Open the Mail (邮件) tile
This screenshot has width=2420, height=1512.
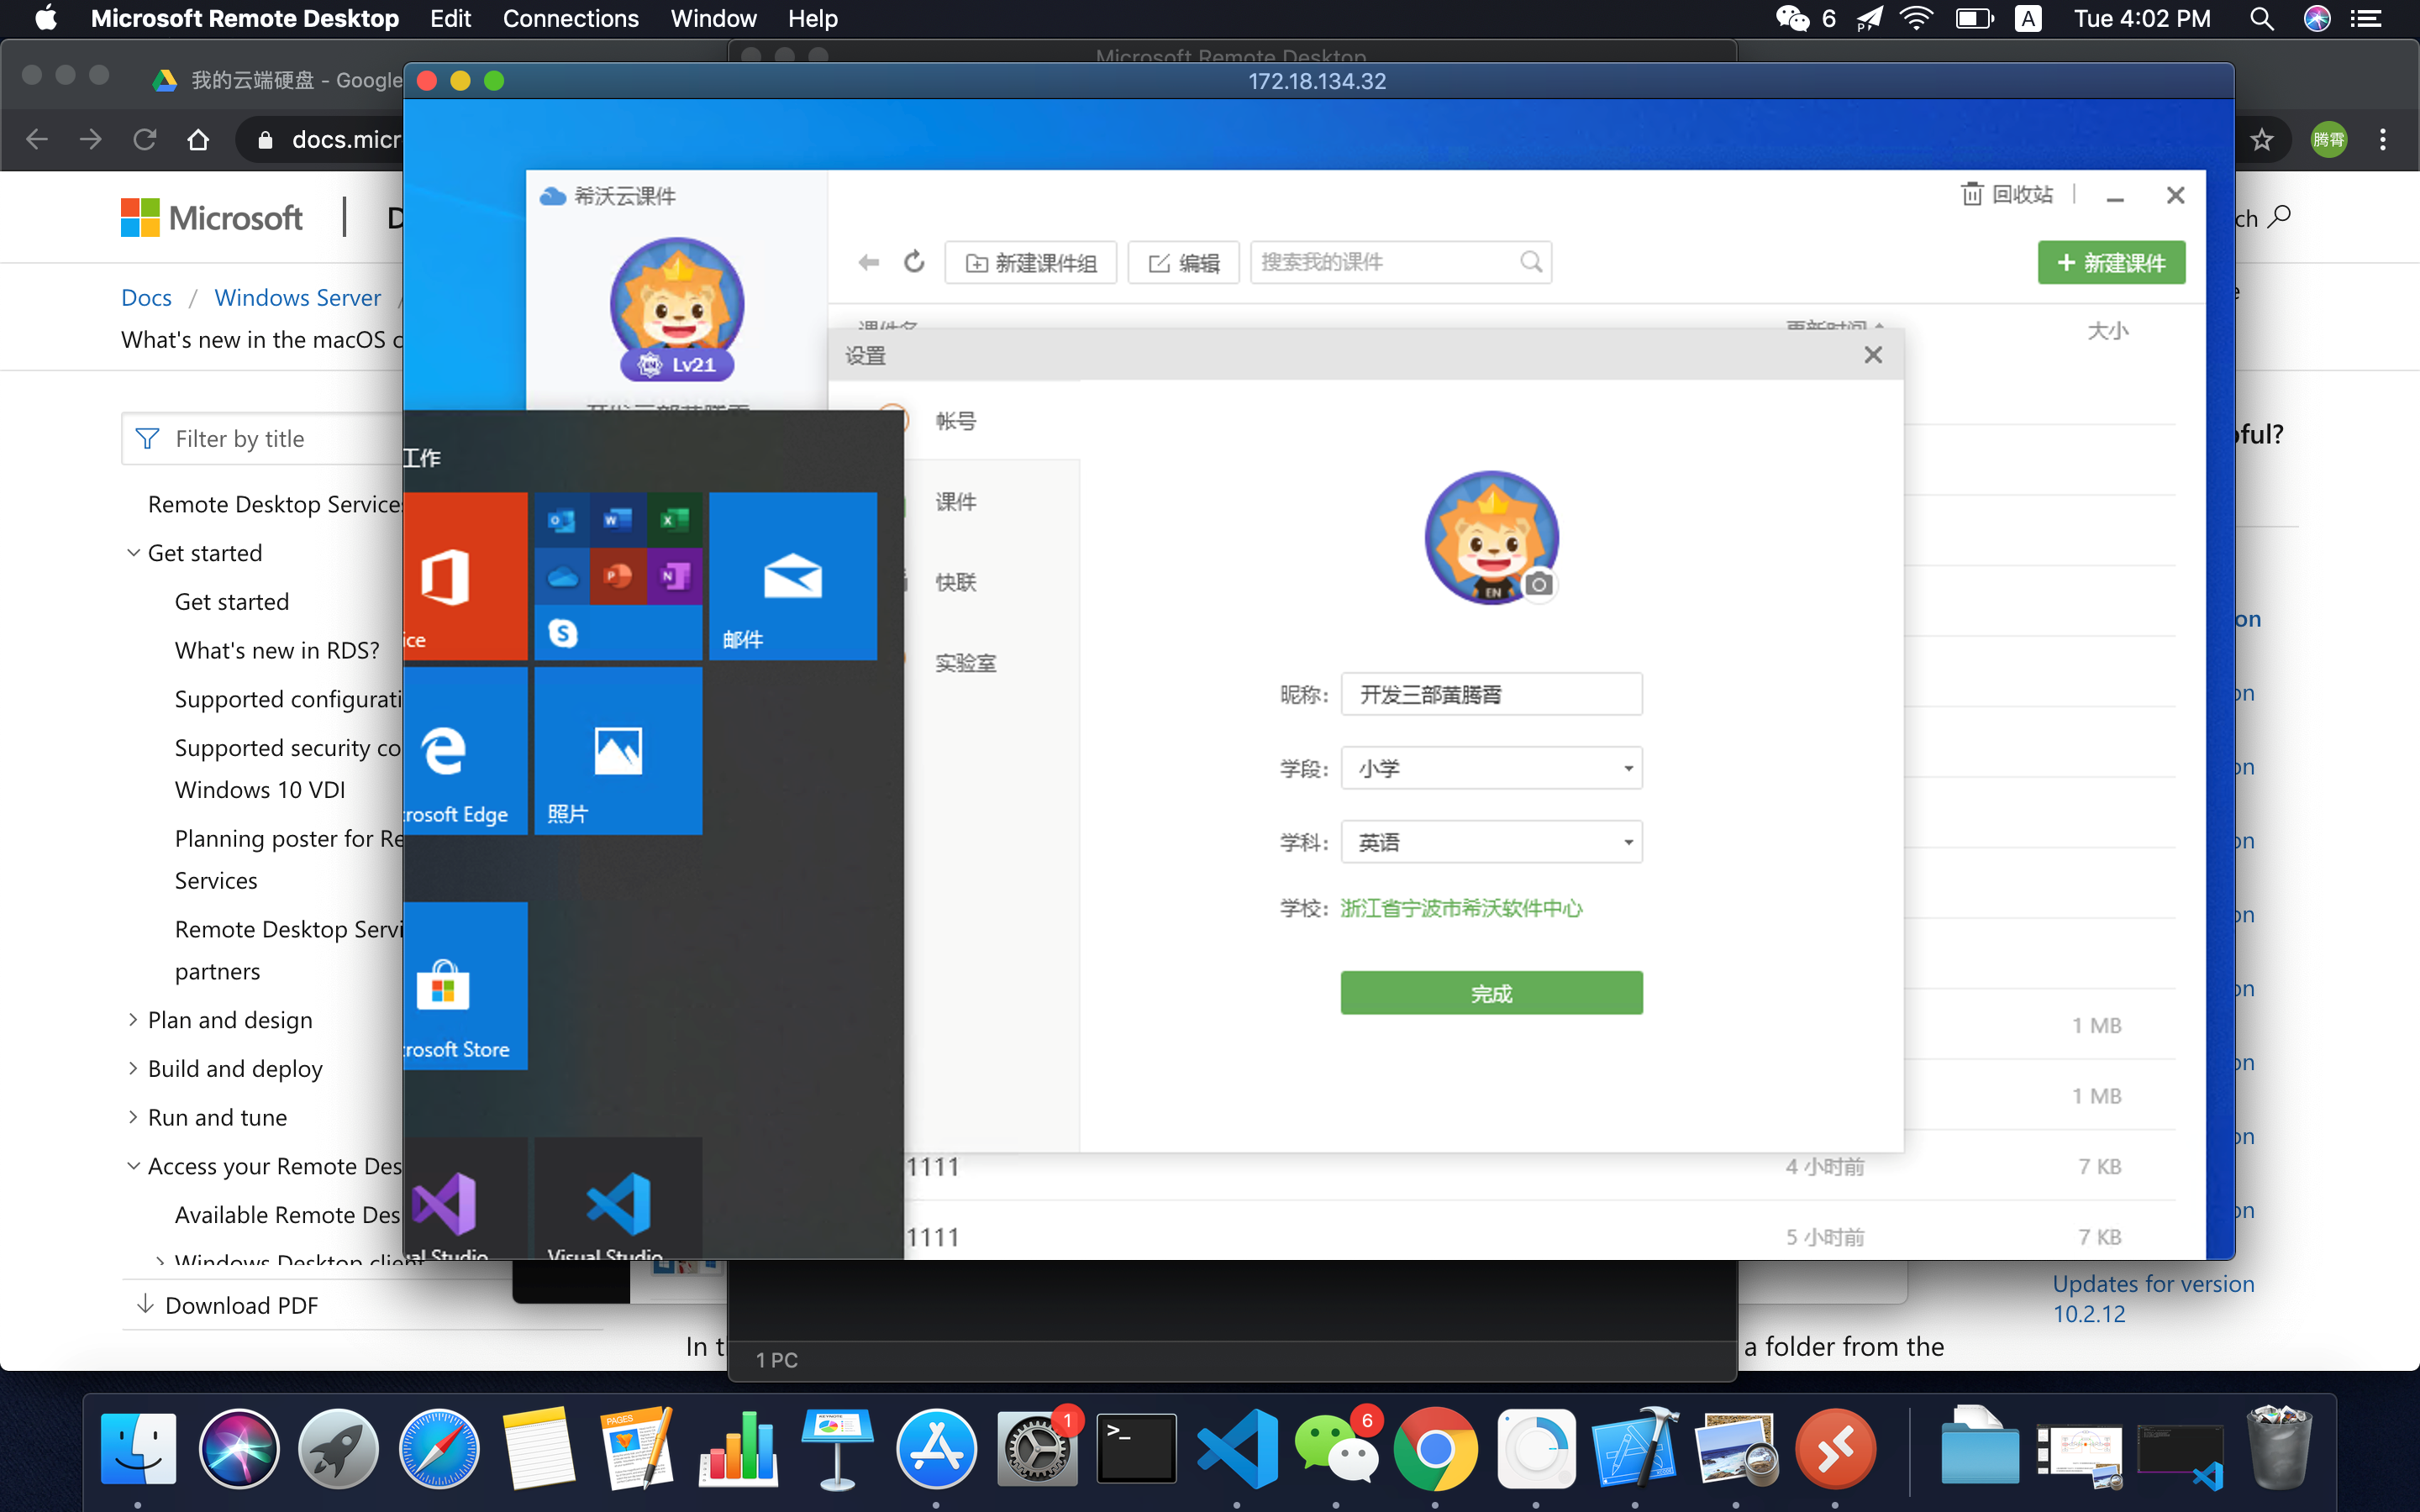tap(792, 576)
